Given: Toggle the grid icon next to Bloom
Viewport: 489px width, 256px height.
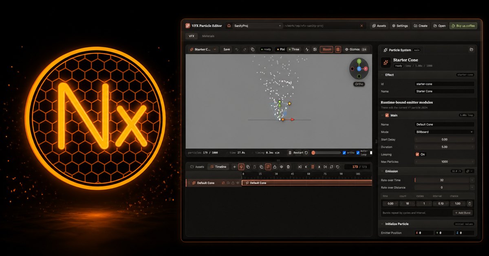Looking at the screenshot, I should pos(338,49).
